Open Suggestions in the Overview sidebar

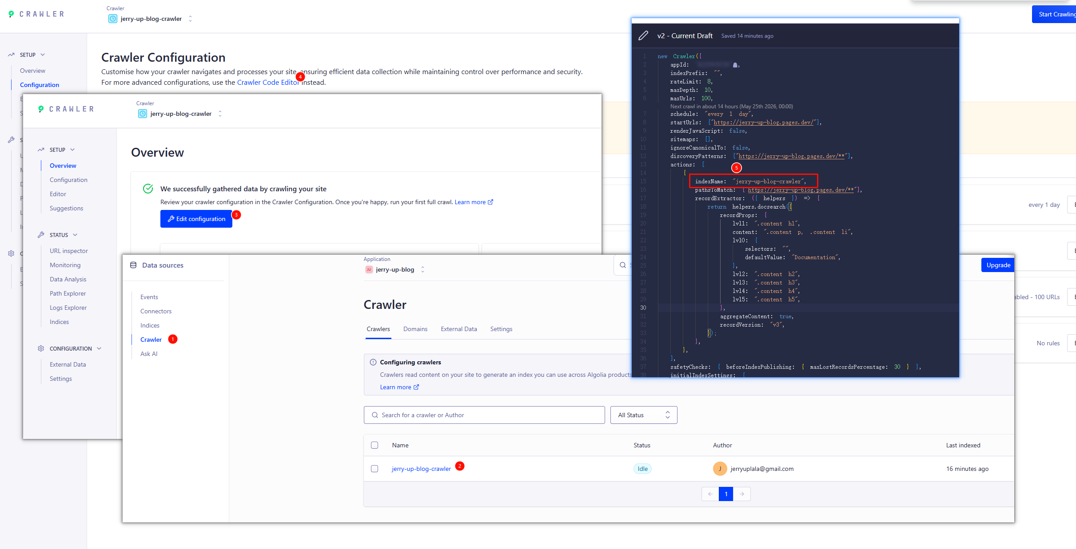pyautogui.click(x=67, y=209)
